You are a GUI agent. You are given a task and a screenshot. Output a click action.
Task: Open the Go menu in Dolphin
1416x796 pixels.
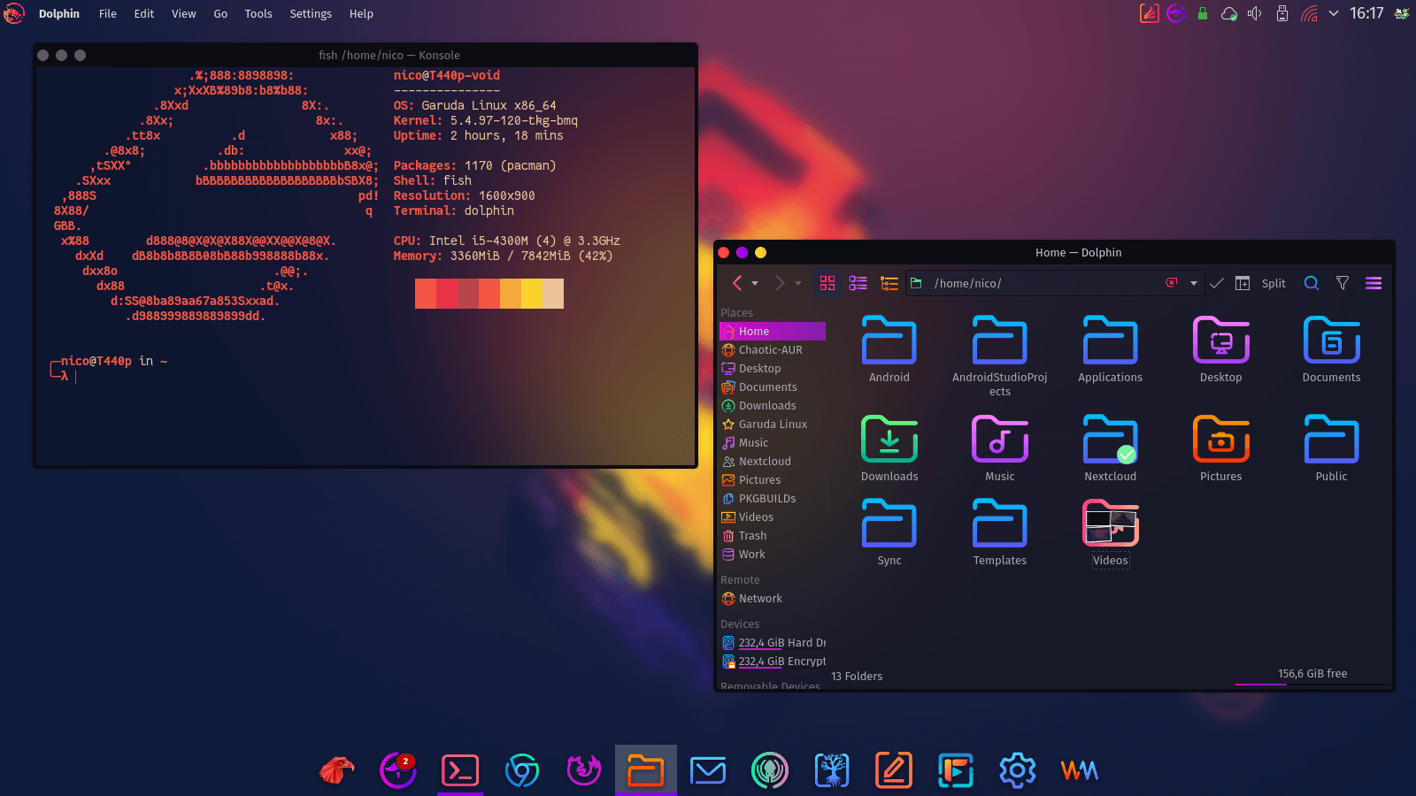coord(220,13)
